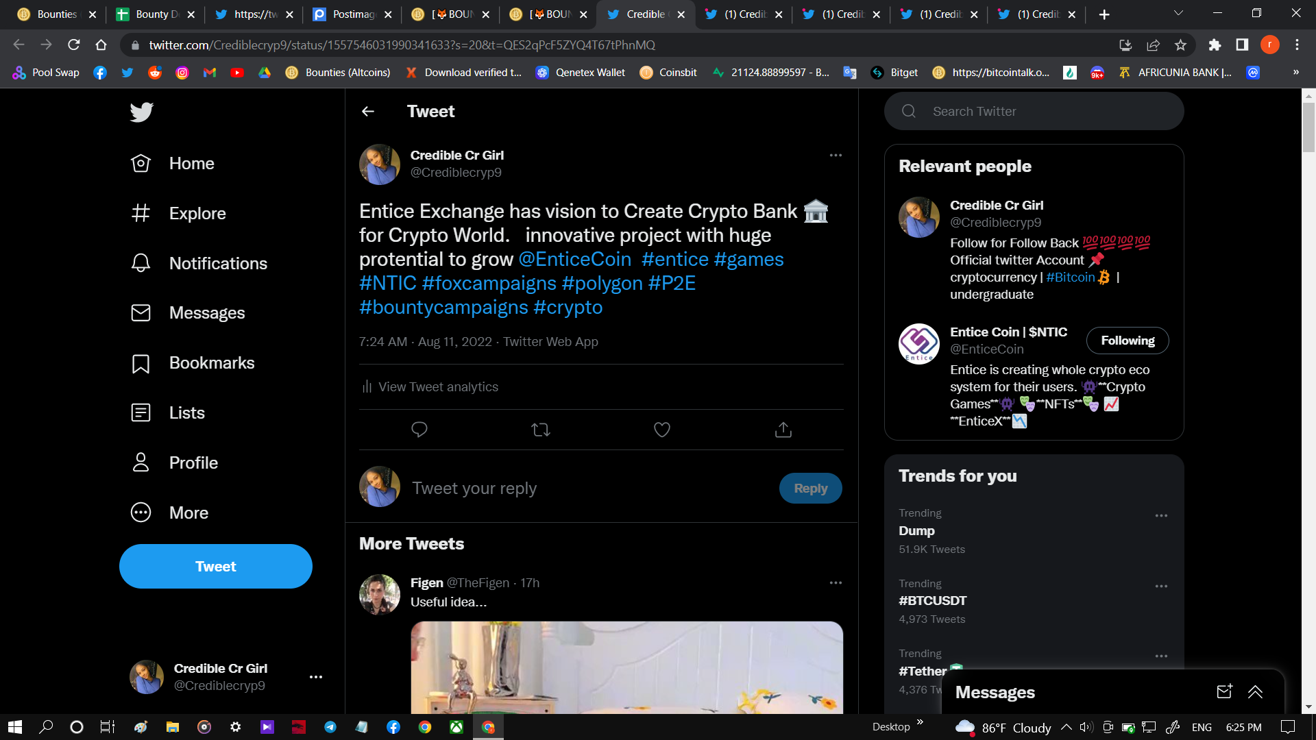This screenshot has width=1316, height=740.
Task: Open the Explore section
Action: [x=178, y=213]
